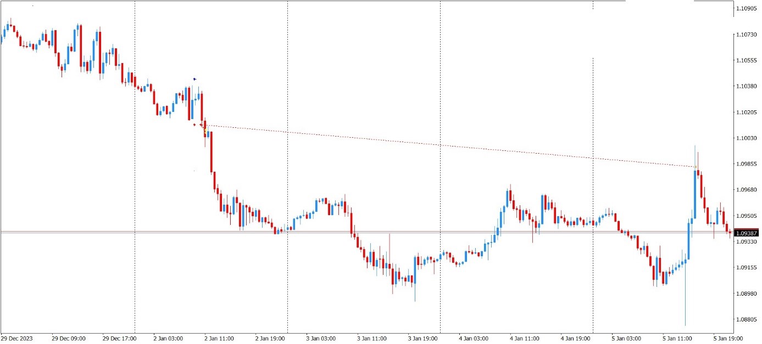Click the 1.09155 price axis label
The image size is (762, 344).
point(747,268)
